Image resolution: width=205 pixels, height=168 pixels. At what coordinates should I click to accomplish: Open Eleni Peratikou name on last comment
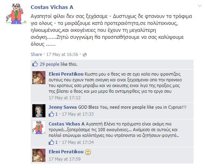point(66,152)
